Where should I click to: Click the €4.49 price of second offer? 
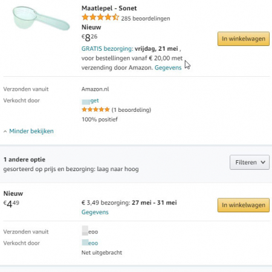click(11, 204)
